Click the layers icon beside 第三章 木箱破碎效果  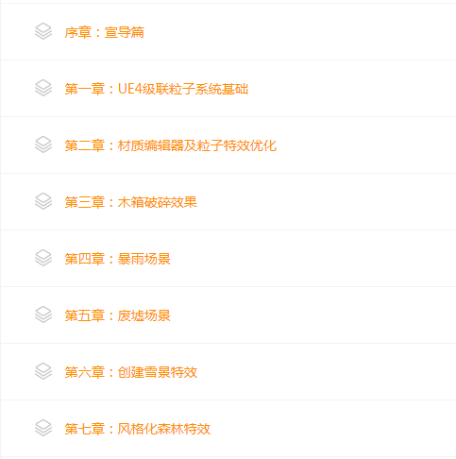click(x=43, y=201)
